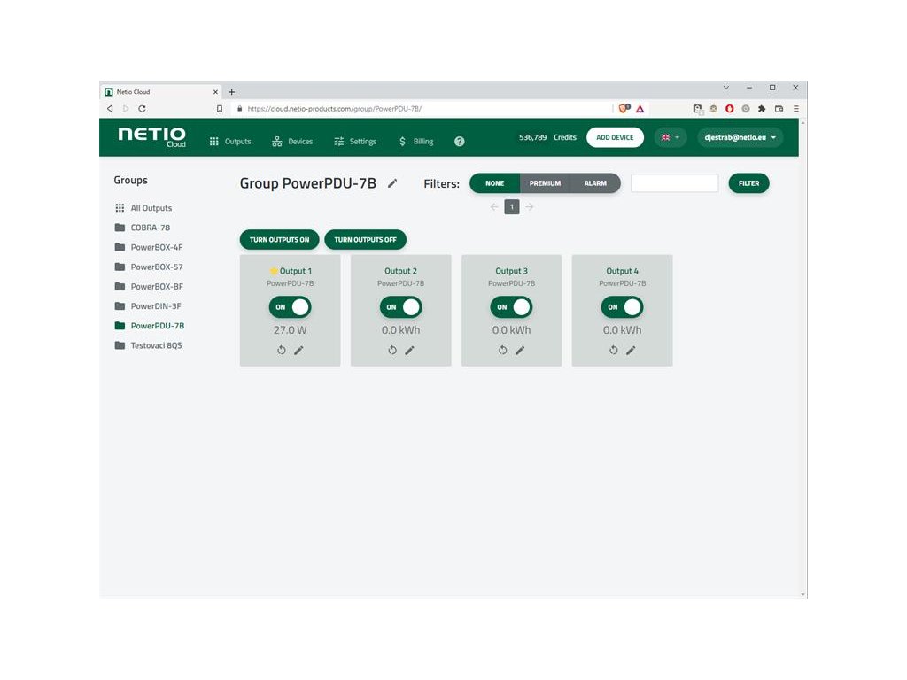Select page 1 in pagination
The width and height of the screenshot is (907, 680).
(512, 207)
